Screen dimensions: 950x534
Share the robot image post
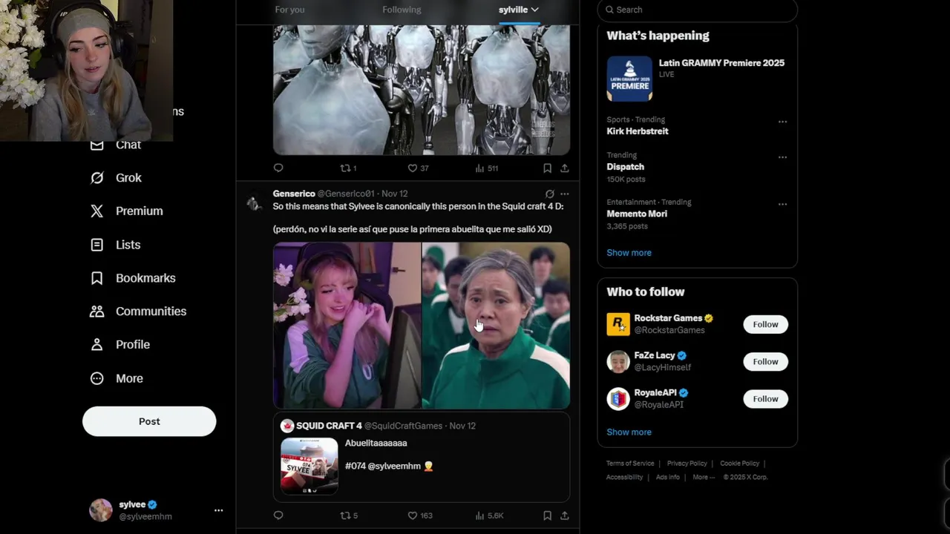point(564,168)
